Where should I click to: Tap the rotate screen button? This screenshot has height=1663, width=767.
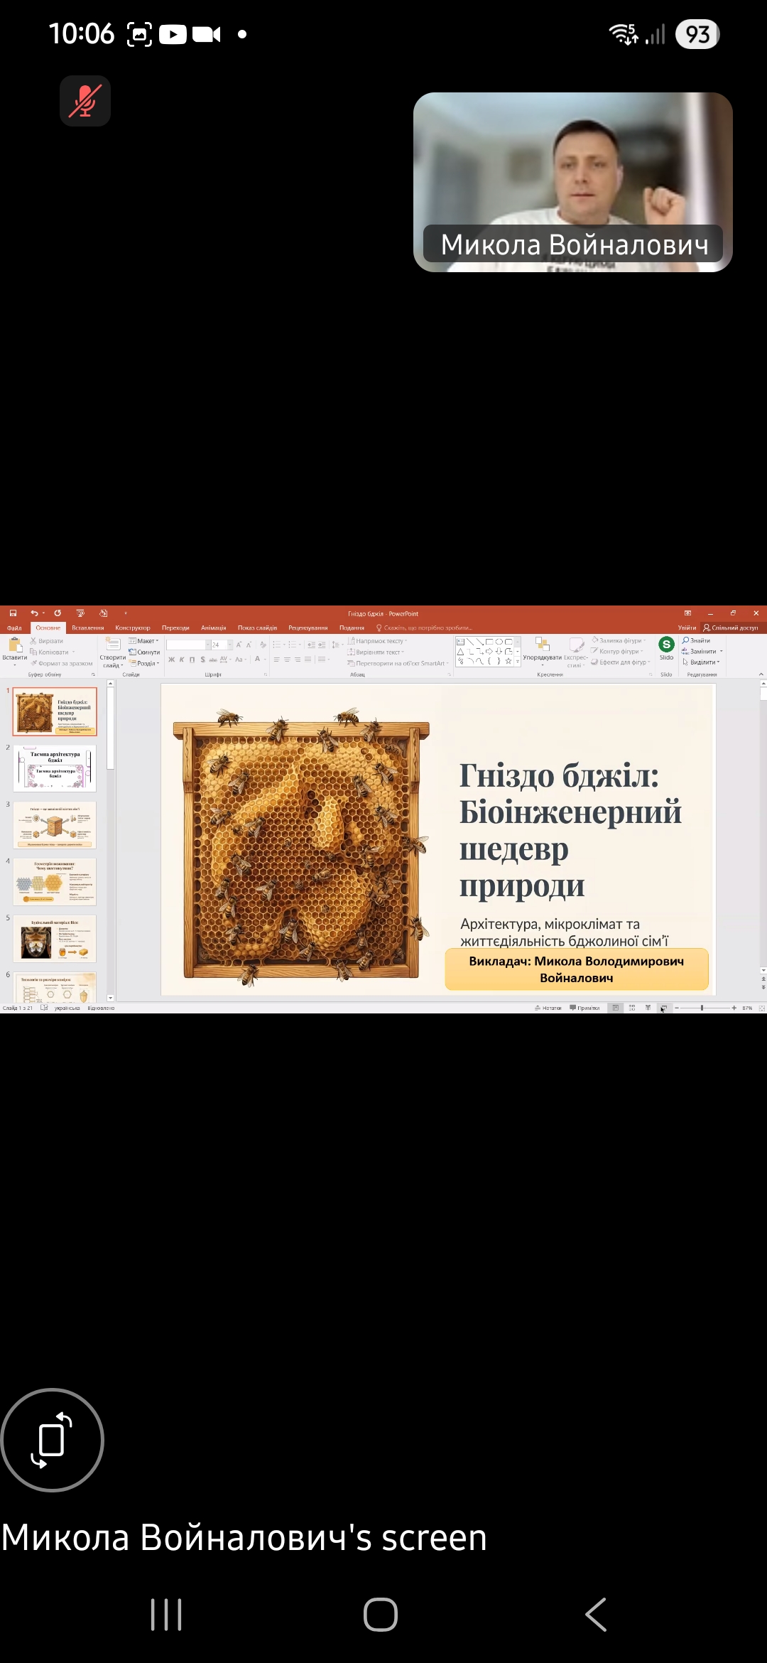(x=52, y=1440)
